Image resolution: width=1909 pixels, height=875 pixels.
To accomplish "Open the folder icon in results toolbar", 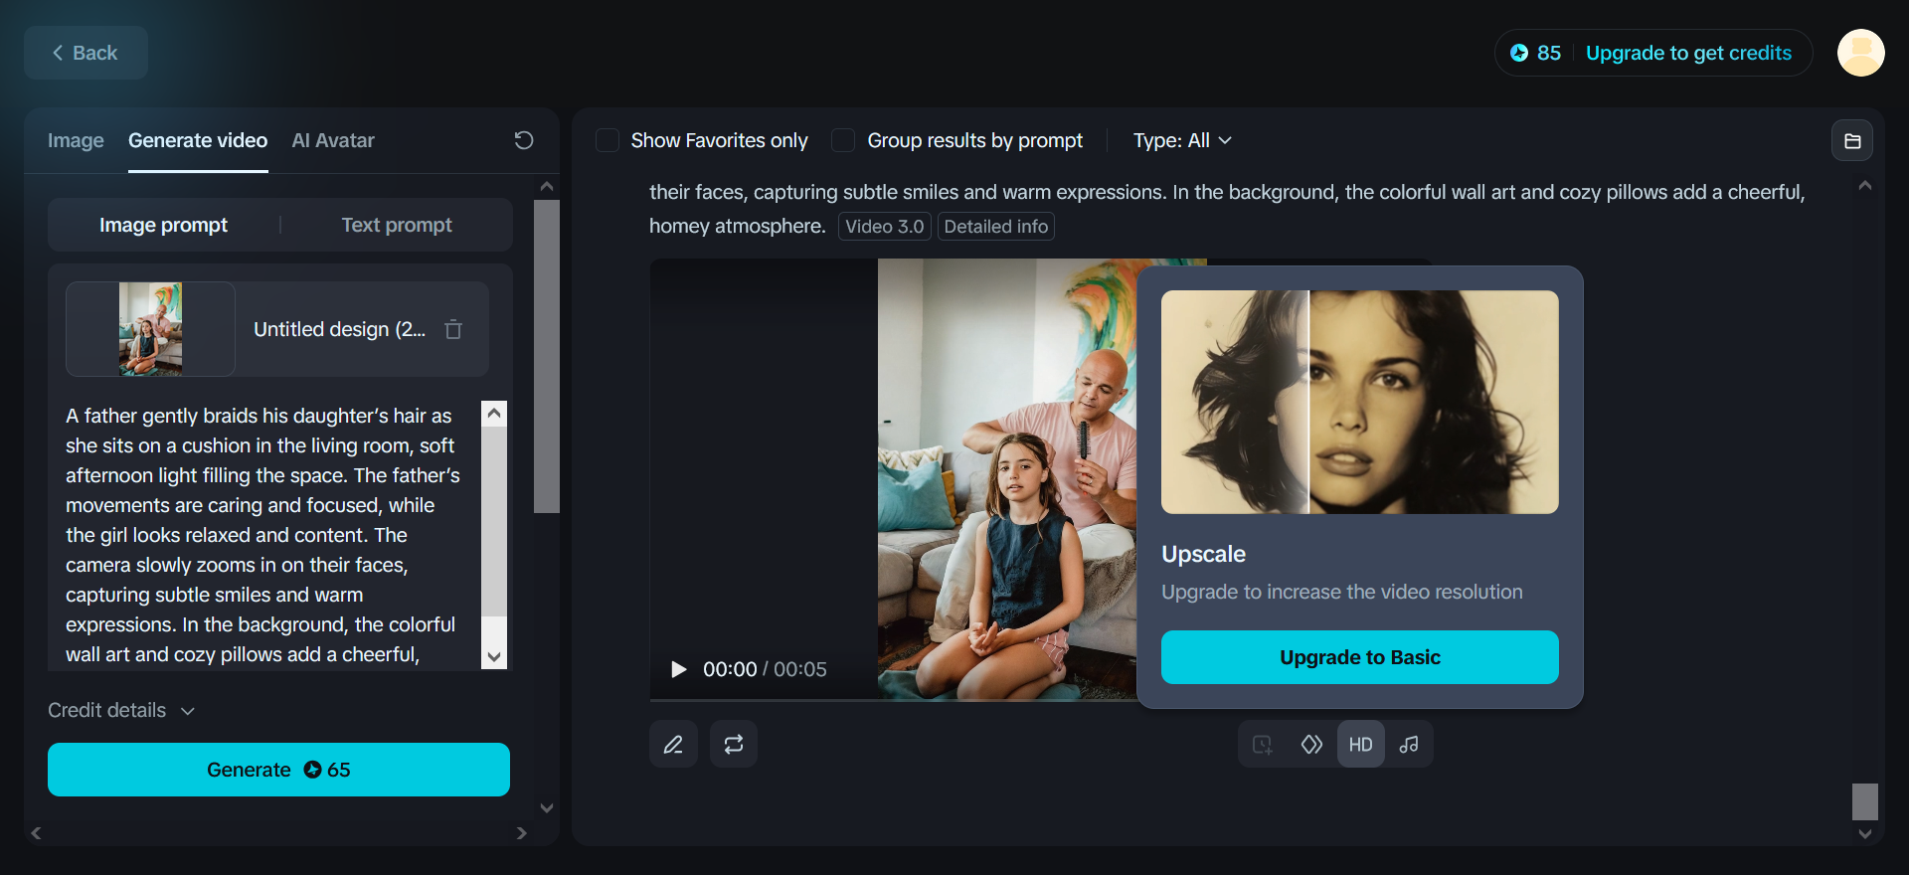I will pyautogui.click(x=1852, y=140).
